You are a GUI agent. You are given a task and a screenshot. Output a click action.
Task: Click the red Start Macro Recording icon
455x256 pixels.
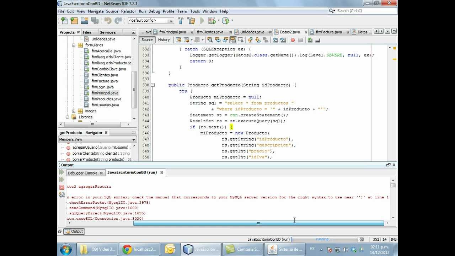(x=293, y=40)
